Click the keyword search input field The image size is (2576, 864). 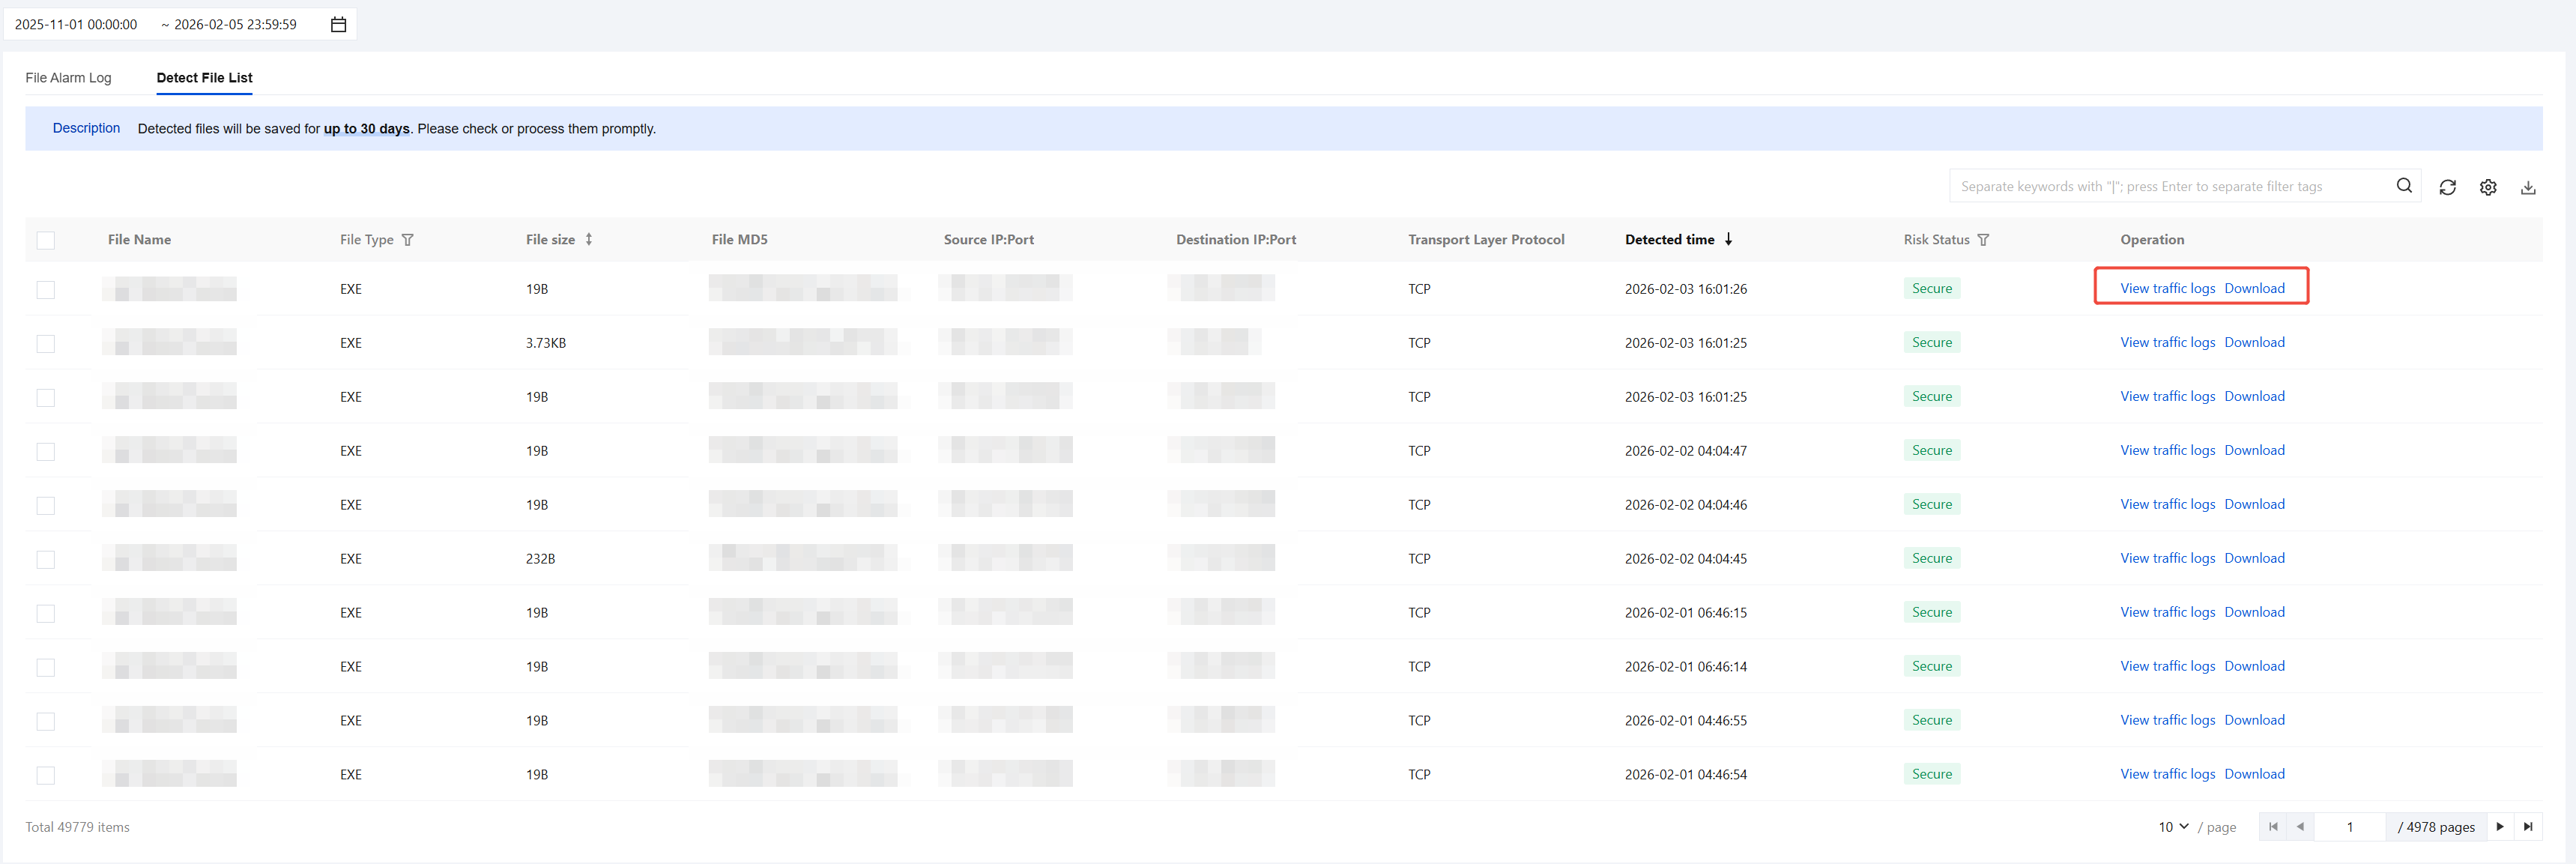point(2170,186)
